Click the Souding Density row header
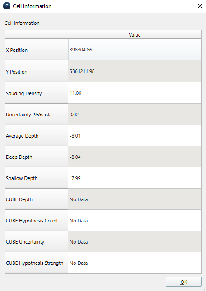 click(x=37, y=93)
